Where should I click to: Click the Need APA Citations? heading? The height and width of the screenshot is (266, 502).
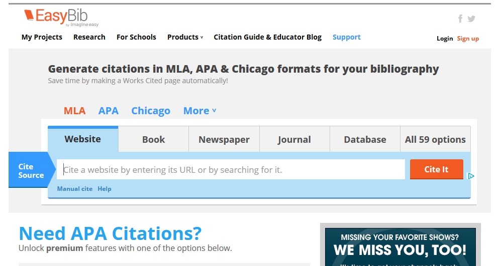click(x=111, y=233)
